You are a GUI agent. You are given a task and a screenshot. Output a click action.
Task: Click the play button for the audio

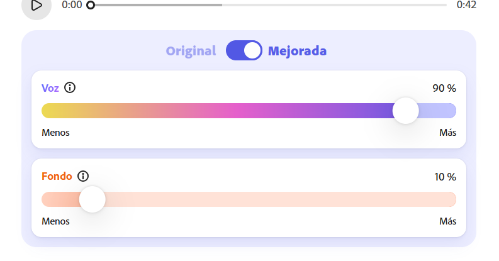point(36,6)
